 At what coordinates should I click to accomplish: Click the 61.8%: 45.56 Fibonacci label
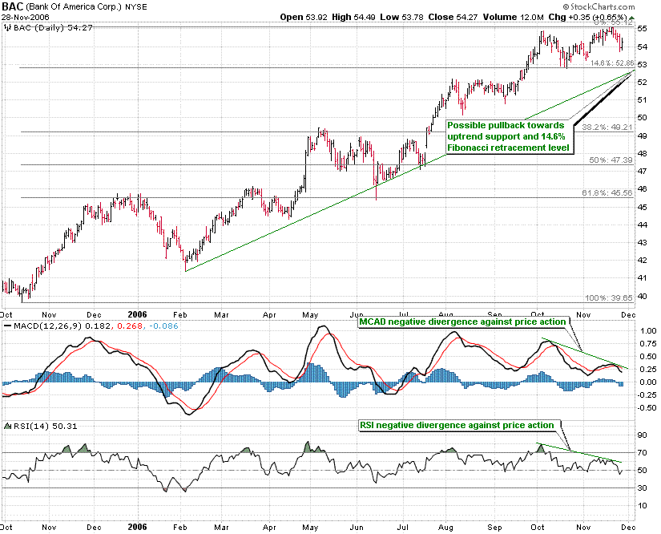click(607, 192)
